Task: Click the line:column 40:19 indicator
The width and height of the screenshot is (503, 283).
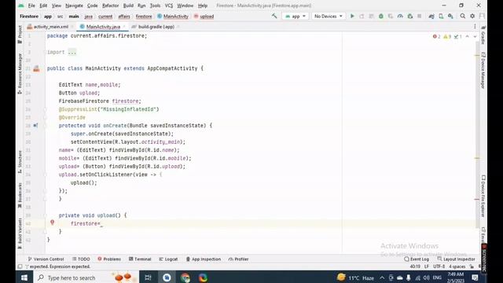Action: (x=415, y=266)
